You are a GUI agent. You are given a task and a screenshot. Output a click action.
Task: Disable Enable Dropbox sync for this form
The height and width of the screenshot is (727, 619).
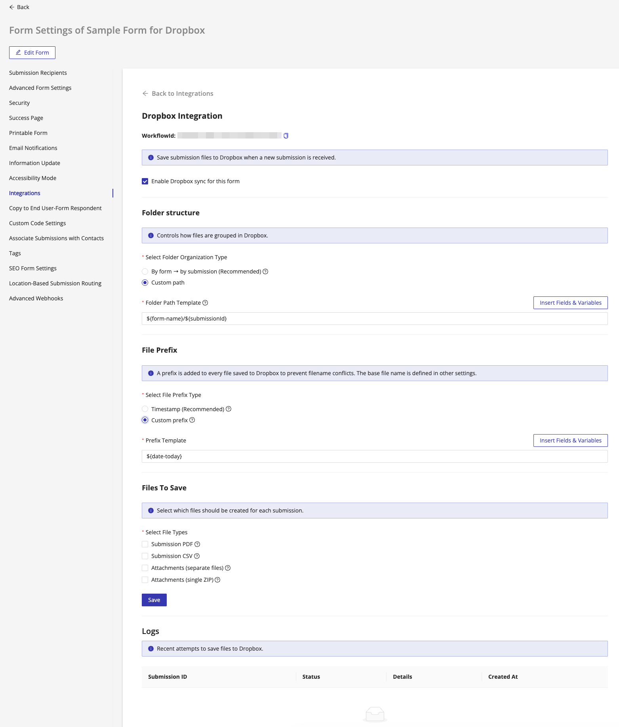[145, 181]
